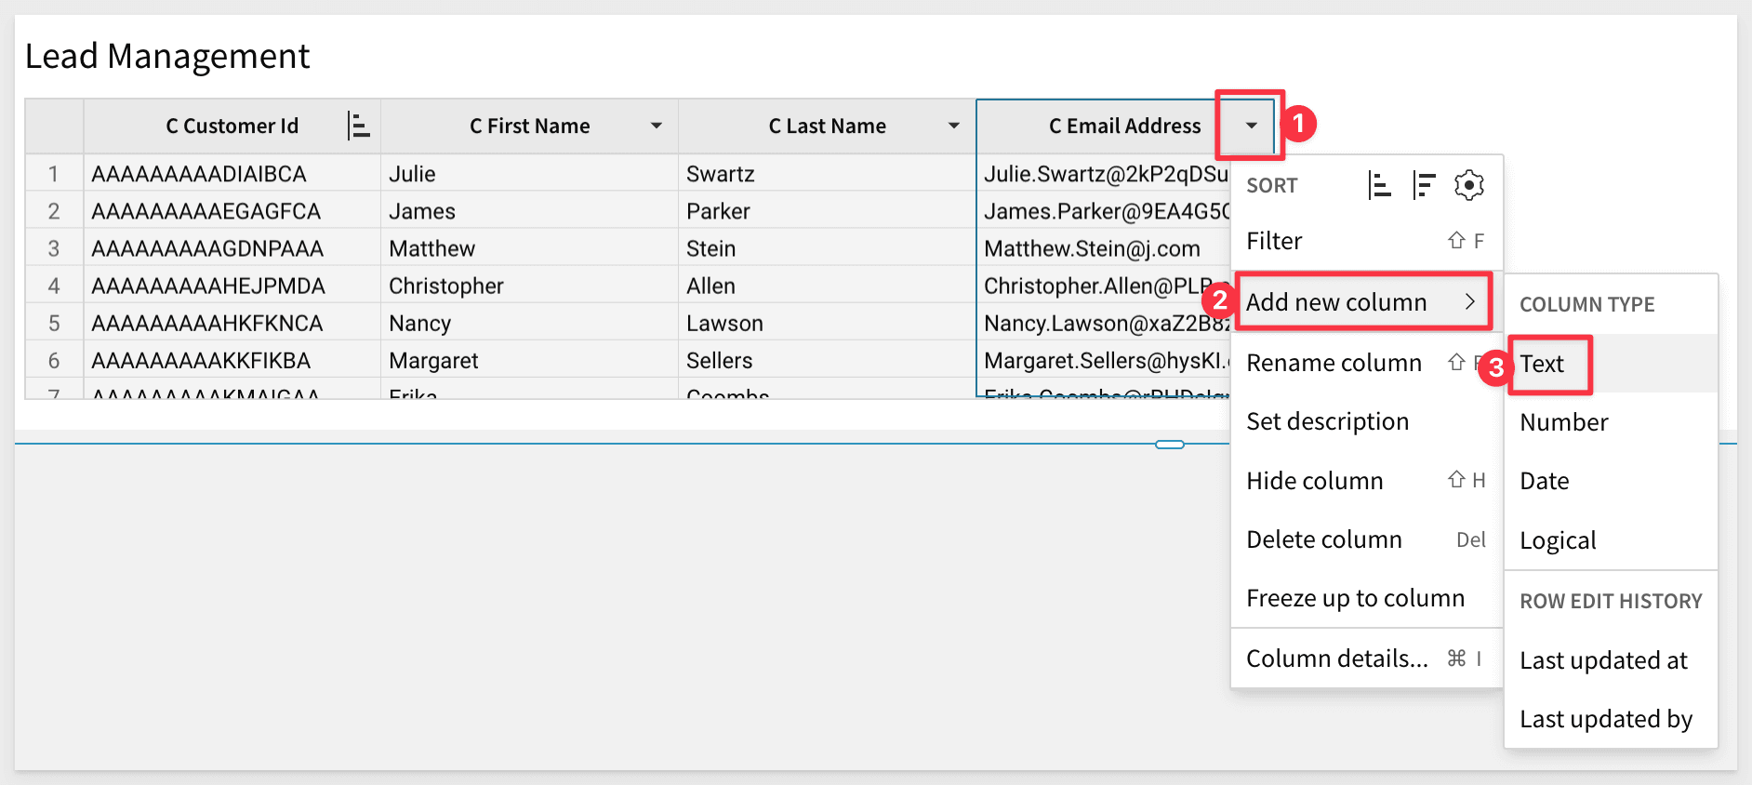1752x785 pixels.
Task: Open the C Last Name column dropdown
Action: (x=953, y=126)
